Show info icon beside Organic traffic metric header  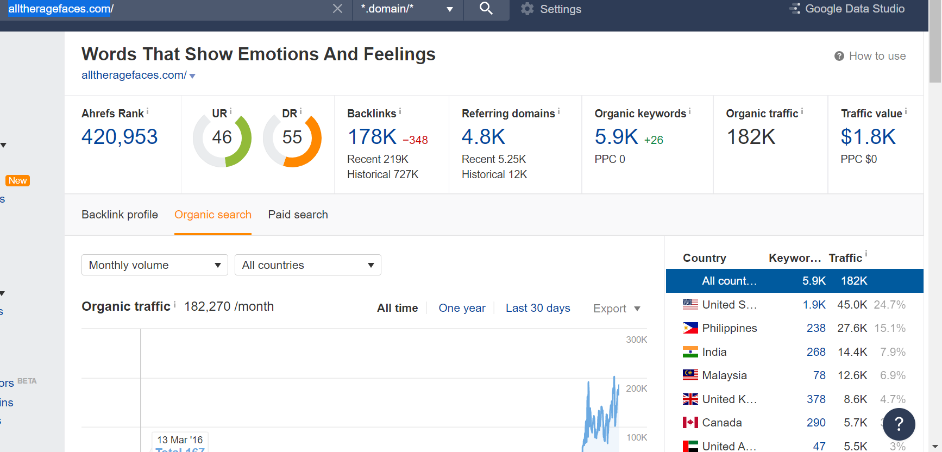(x=802, y=111)
